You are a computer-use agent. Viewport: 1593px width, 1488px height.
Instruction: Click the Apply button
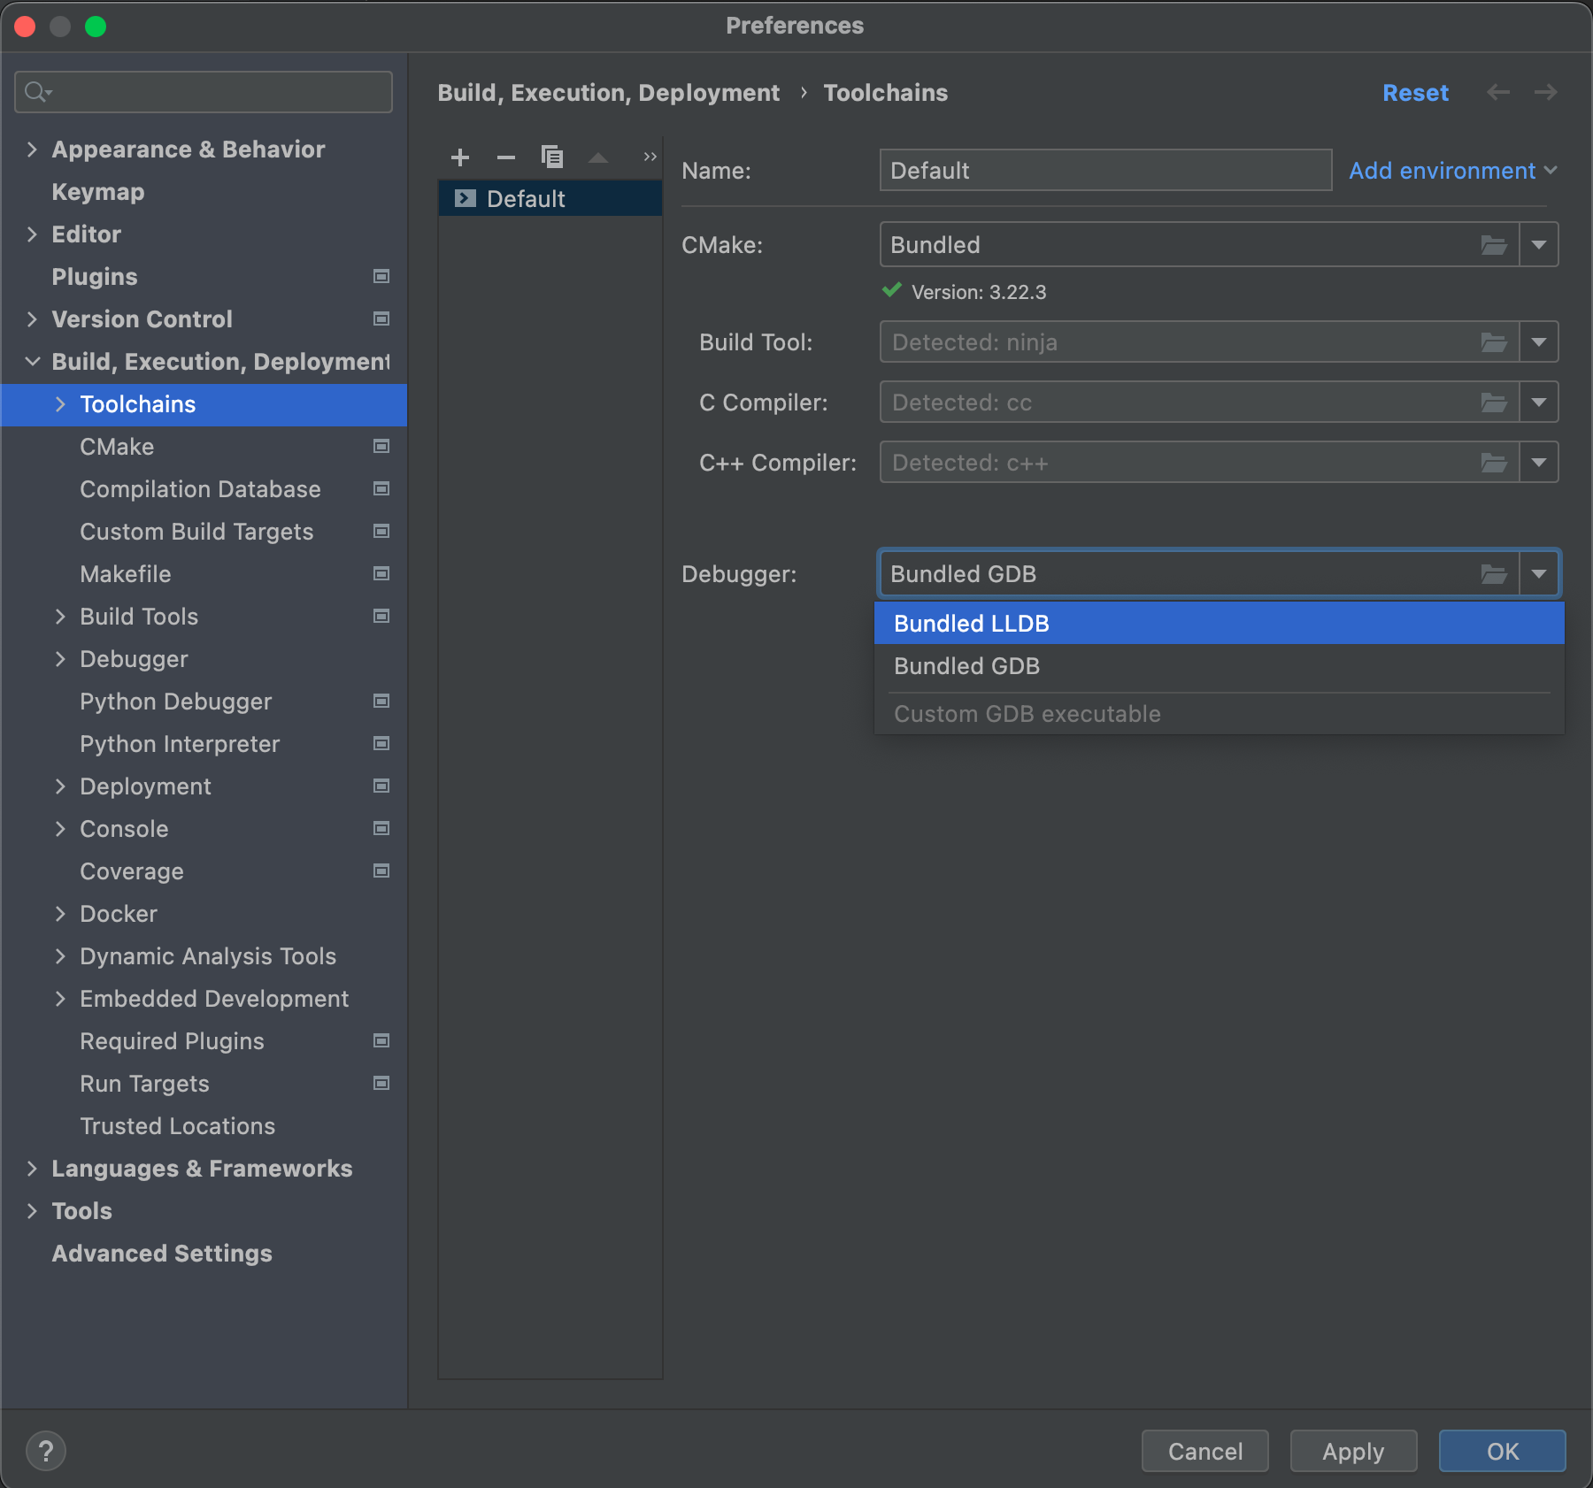coord(1353,1451)
